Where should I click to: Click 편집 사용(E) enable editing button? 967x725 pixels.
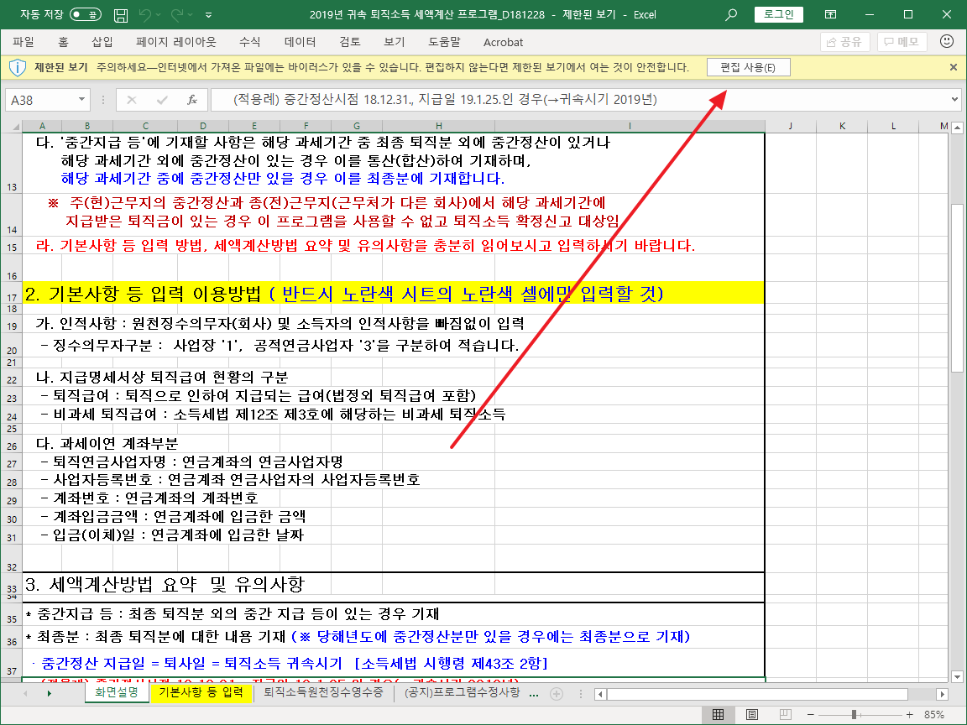point(748,67)
